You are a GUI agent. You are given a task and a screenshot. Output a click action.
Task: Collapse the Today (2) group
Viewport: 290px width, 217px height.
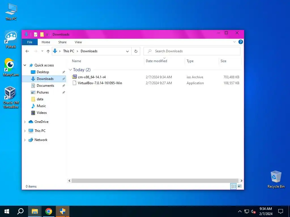point(70,70)
